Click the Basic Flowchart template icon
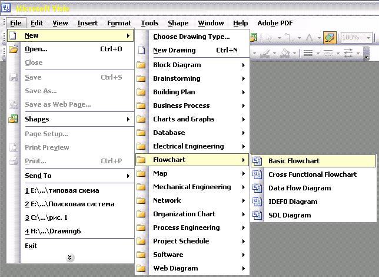Image resolution: width=379 pixels, height=277 pixels. point(257,161)
